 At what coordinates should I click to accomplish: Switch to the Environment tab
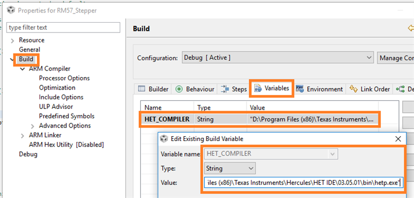tap(320, 89)
